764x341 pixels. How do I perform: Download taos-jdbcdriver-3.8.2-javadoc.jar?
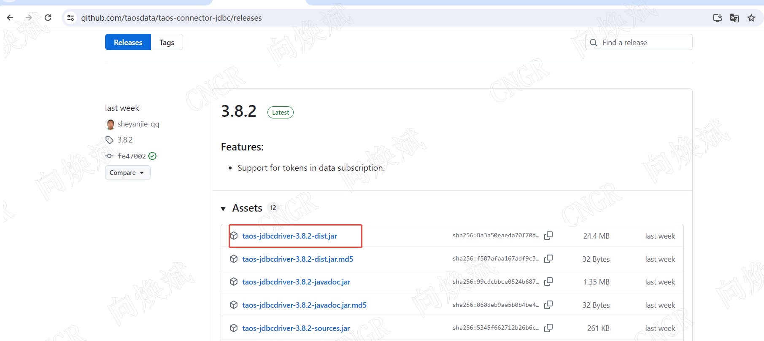[x=296, y=282]
